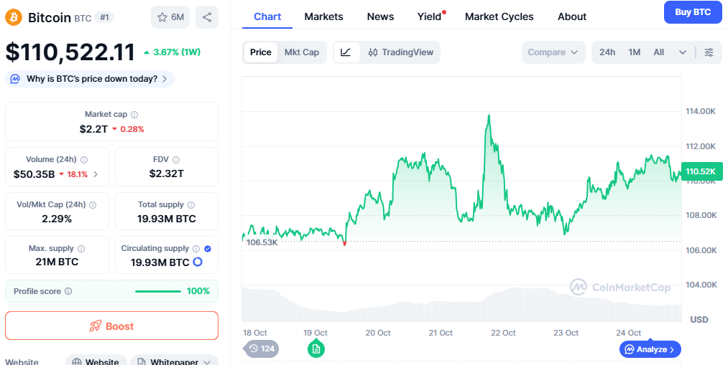Click the Buy BTC button
The height and width of the screenshot is (365, 728).
[x=692, y=12]
